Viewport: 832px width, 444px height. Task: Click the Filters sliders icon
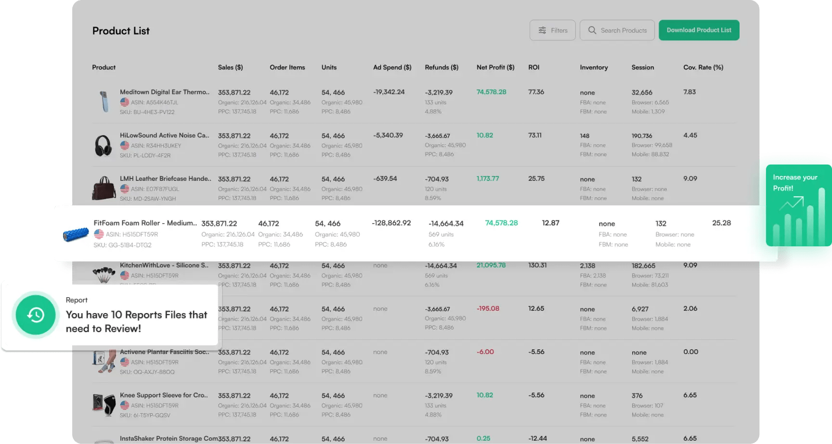tap(543, 30)
